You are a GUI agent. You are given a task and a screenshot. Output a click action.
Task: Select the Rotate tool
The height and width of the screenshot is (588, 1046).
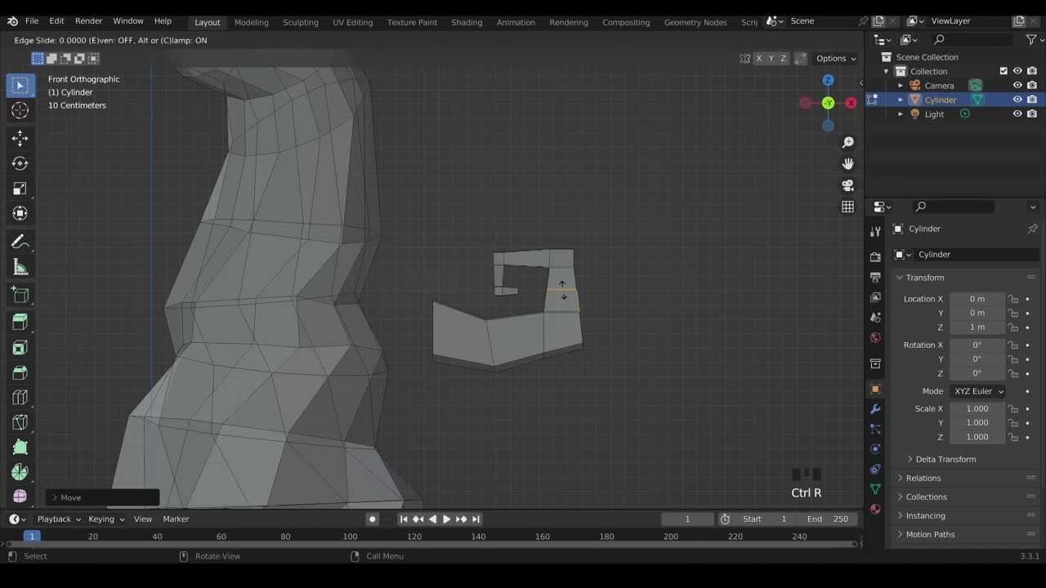pos(20,163)
